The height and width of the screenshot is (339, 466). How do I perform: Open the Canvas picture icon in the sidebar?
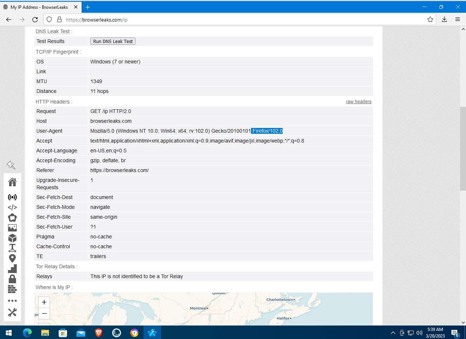click(x=12, y=228)
